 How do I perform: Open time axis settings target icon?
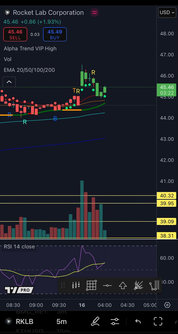tap(167, 305)
